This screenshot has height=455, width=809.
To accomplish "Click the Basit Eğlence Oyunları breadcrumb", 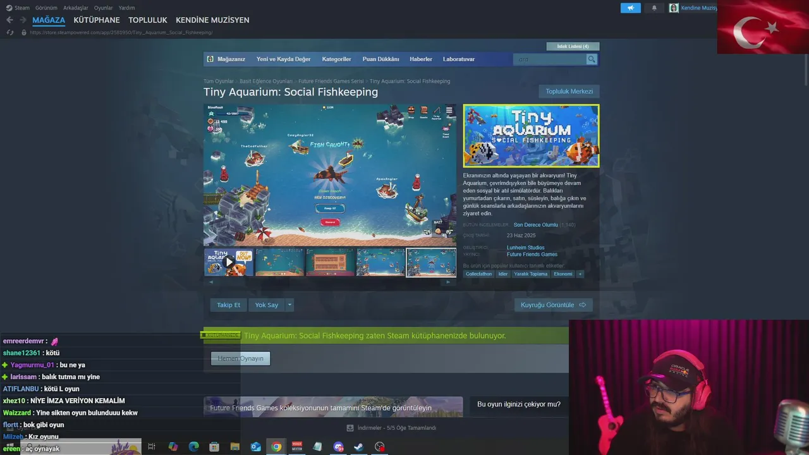I will click(x=266, y=82).
